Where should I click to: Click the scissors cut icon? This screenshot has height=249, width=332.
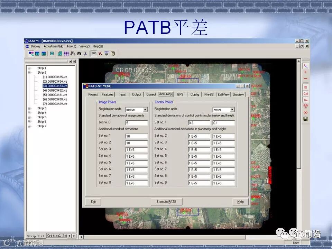pyautogui.click(x=85, y=54)
